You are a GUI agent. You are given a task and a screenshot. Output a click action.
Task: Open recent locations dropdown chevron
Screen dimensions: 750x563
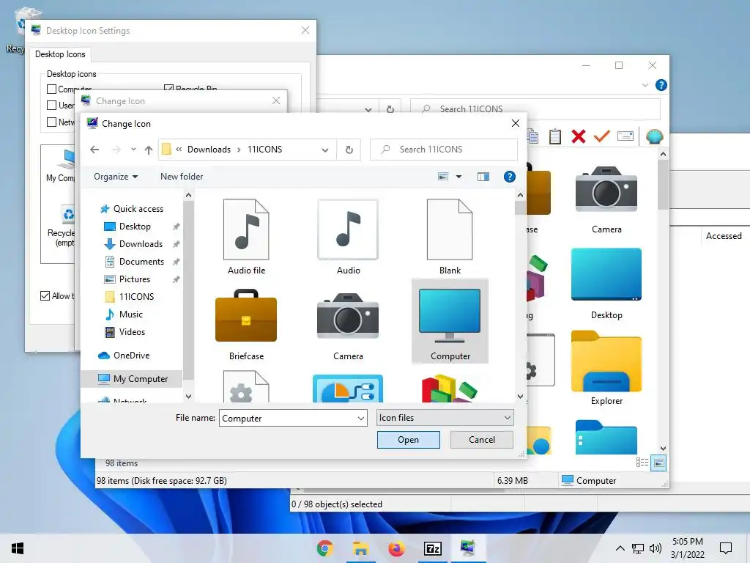133,150
